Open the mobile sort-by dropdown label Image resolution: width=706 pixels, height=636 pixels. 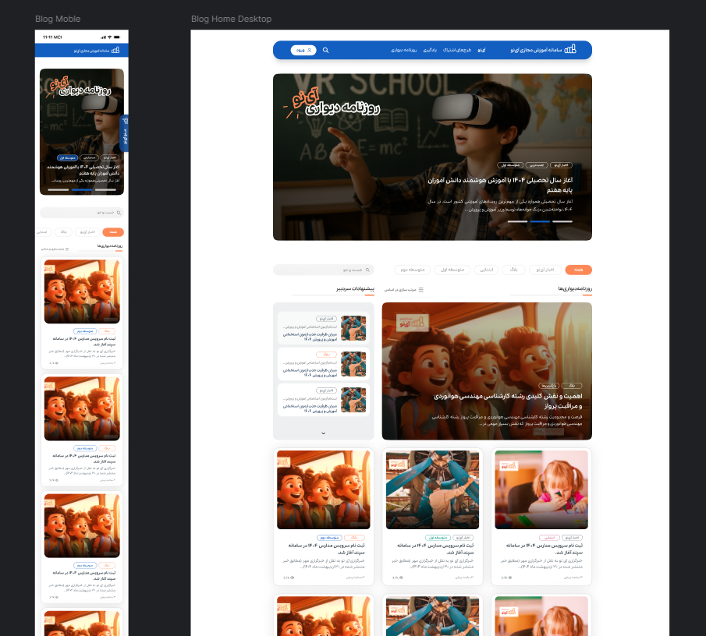point(53,249)
